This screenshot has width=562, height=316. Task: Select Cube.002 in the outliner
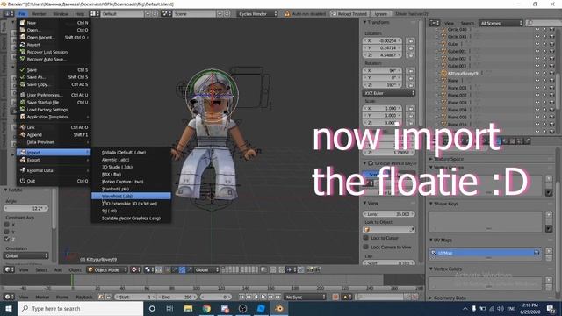click(x=457, y=59)
